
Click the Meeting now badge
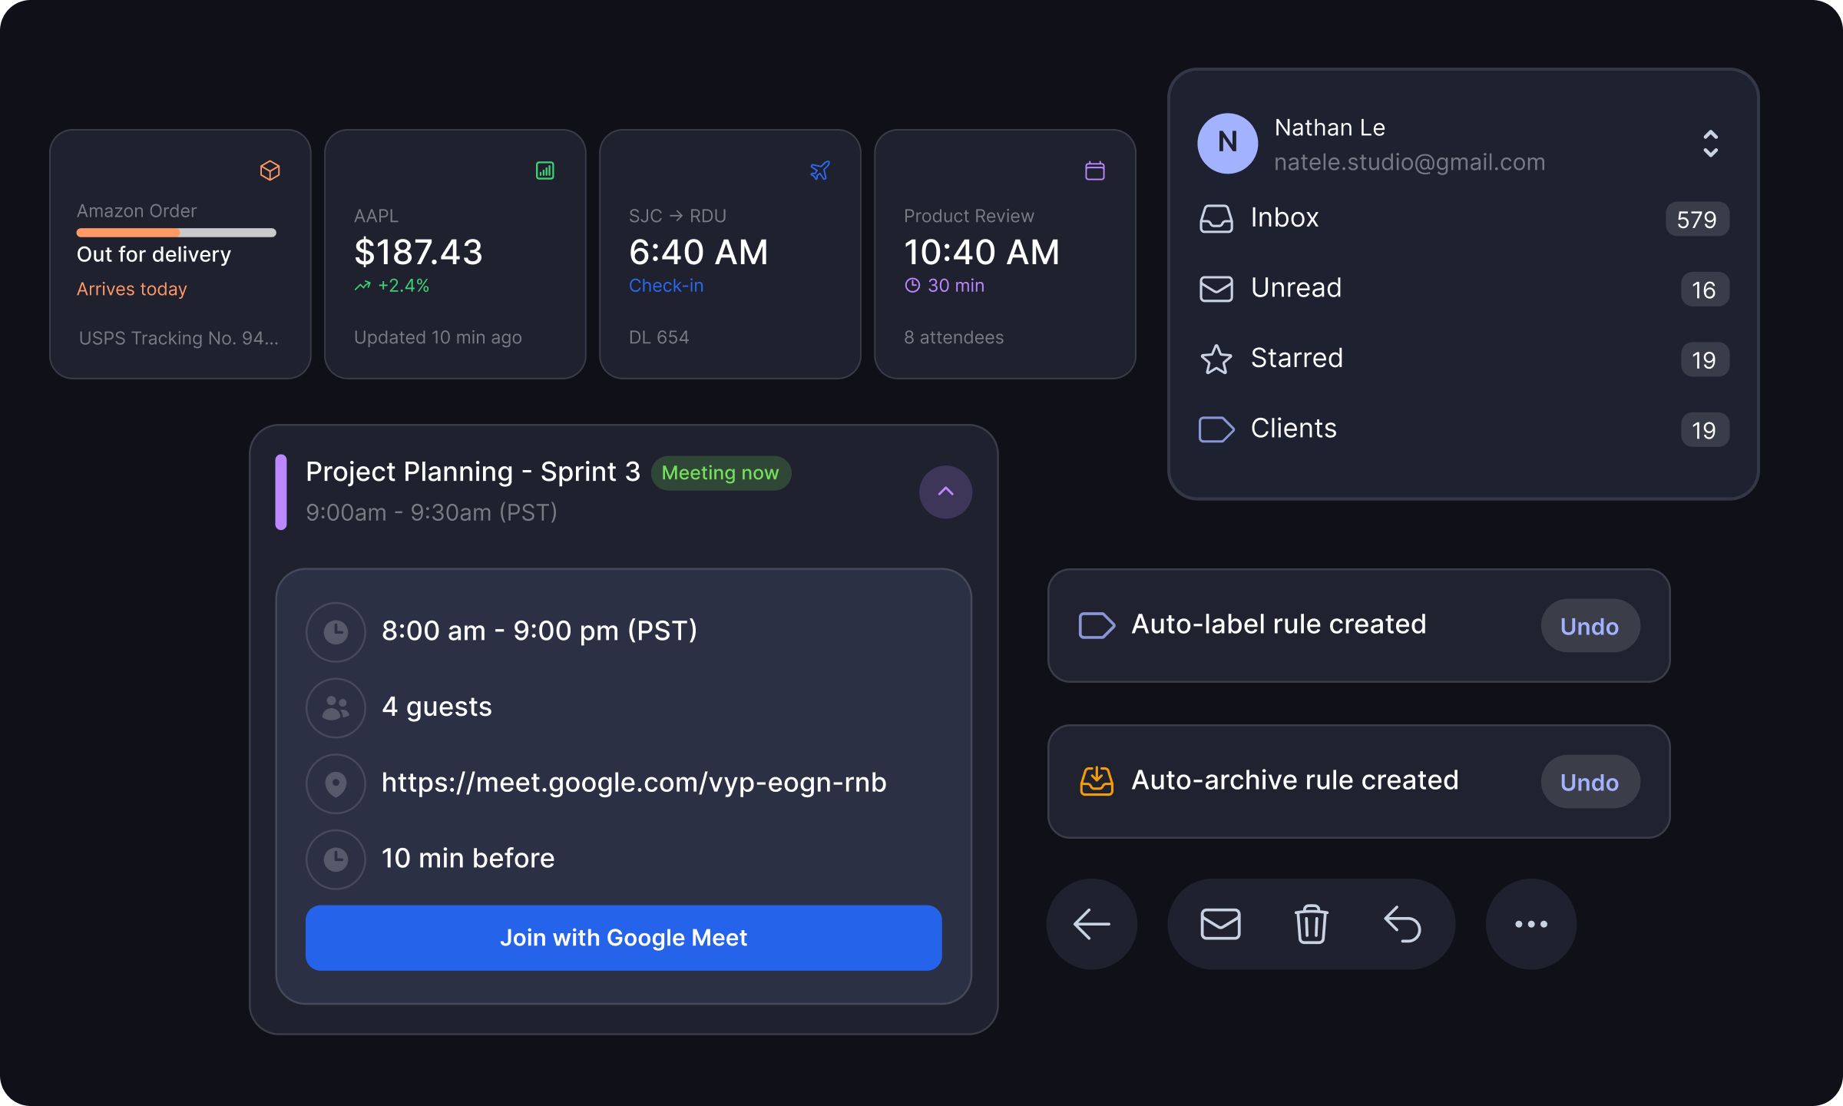pyautogui.click(x=720, y=472)
